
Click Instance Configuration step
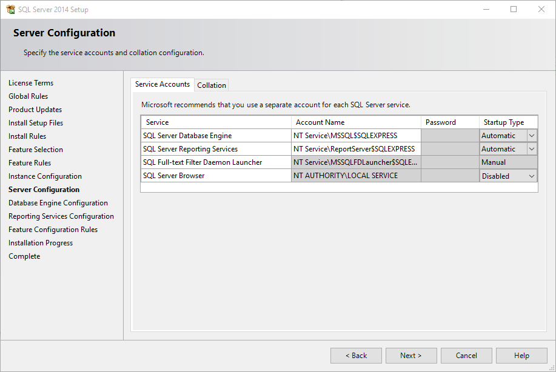tap(45, 176)
